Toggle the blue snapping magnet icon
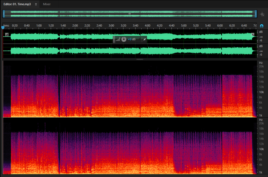Viewport: 268px width, 177px height. [x=262, y=26]
